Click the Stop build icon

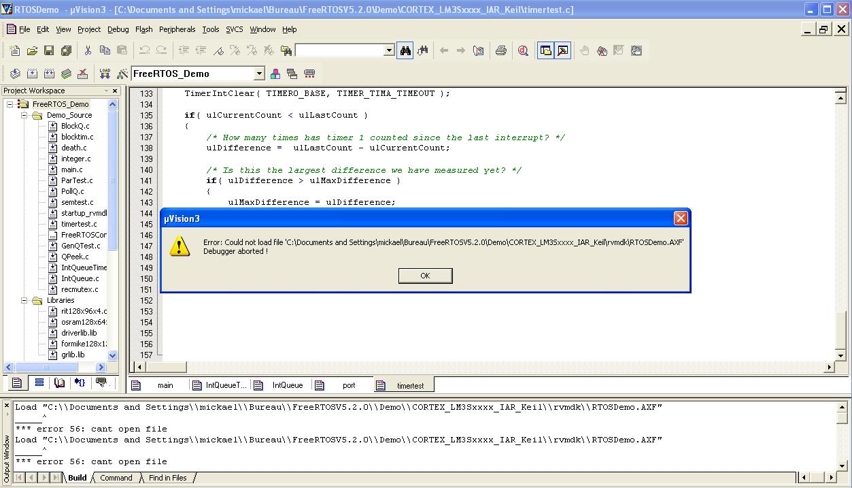tap(83, 74)
